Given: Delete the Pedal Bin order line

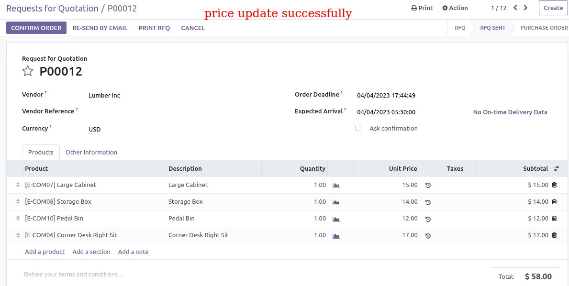Looking at the screenshot, I should coord(554,218).
